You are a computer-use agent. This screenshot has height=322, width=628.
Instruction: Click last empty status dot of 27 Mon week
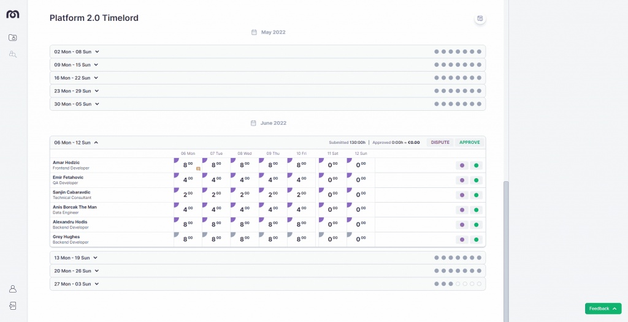tap(479, 284)
